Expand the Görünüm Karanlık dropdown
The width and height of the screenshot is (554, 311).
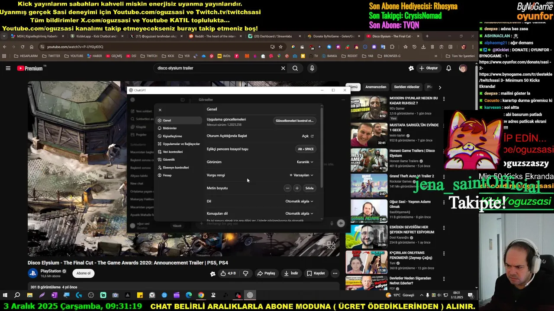pyautogui.click(x=305, y=162)
